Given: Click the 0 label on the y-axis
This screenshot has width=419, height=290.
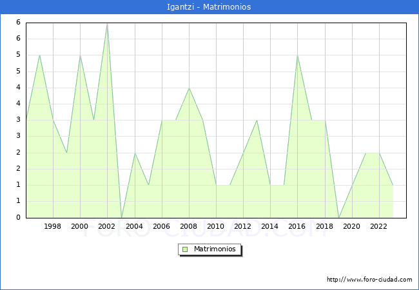Looking at the screenshot, I should (19, 218).
